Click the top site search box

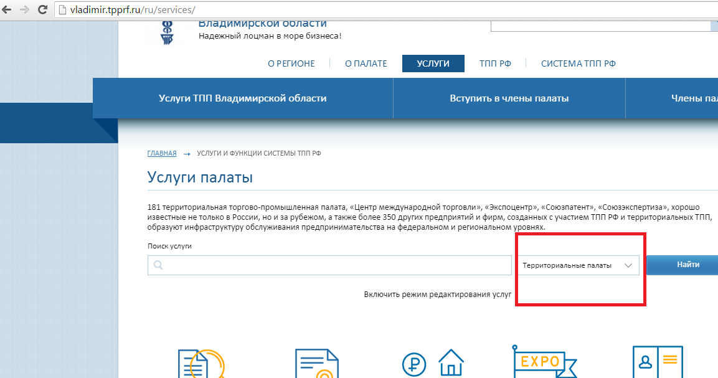(601, 26)
